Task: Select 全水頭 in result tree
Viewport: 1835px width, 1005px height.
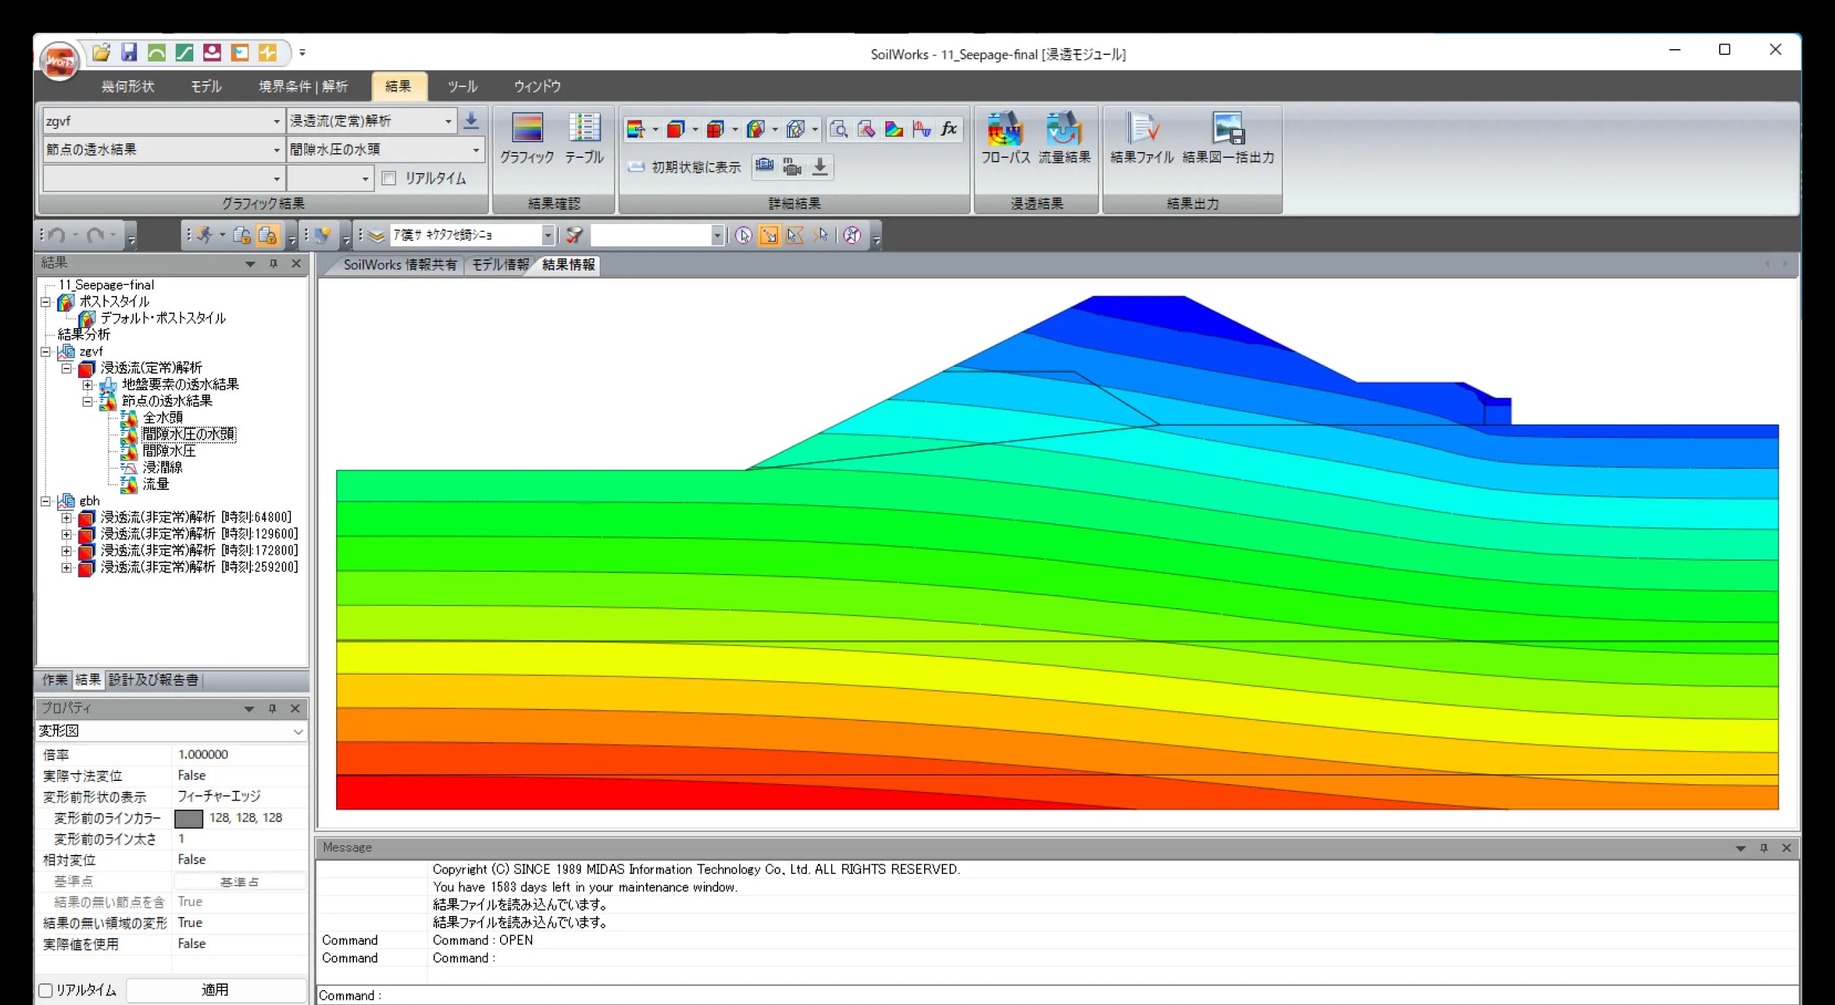Action: click(163, 417)
